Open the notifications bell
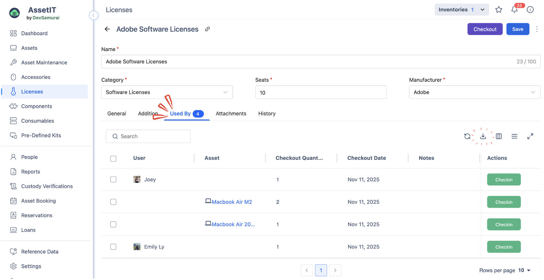Viewport: 544px width, 280px height. point(514,10)
